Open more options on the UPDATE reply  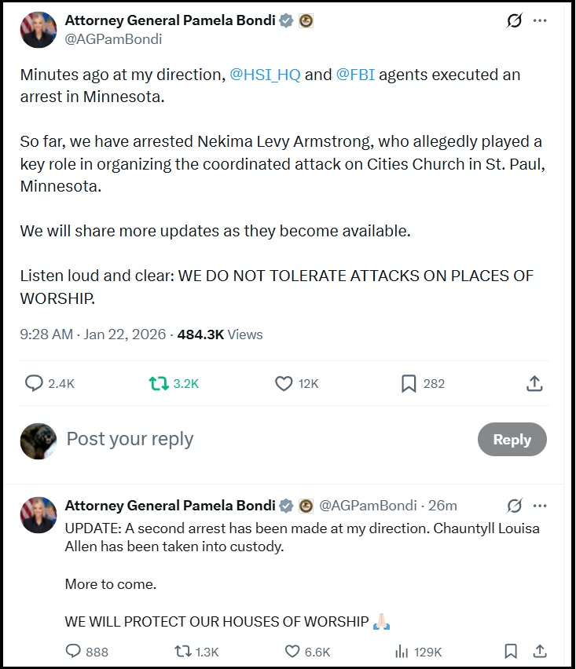click(x=540, y=506)
